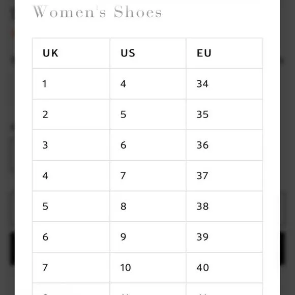This screenshot has height=295, width=295.
Task: Click EU size 38 cell
Action: [x=224, y=206]
